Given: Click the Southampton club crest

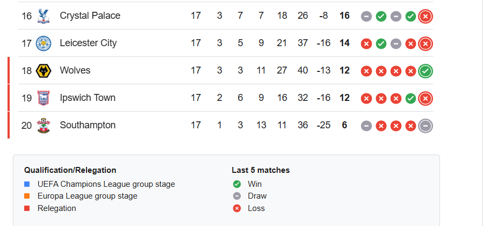Looking at the screenshot, I should 43,126.
